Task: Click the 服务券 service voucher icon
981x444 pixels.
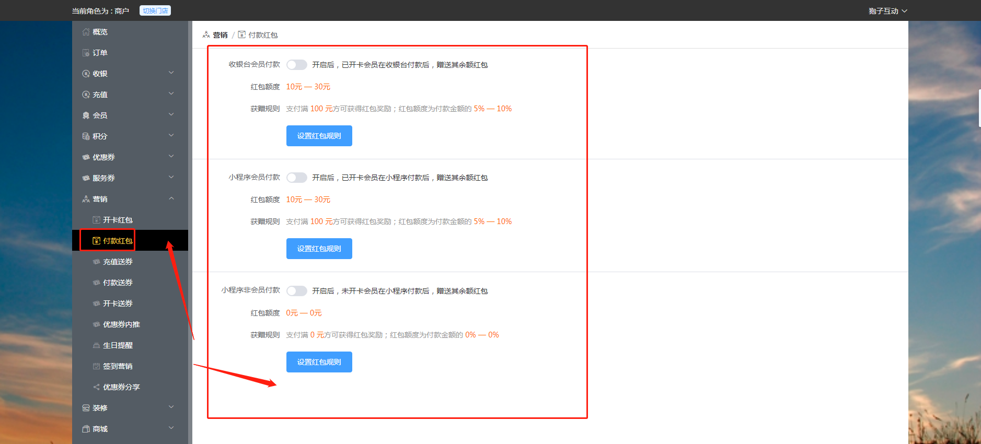Action: tap(86, 178)
